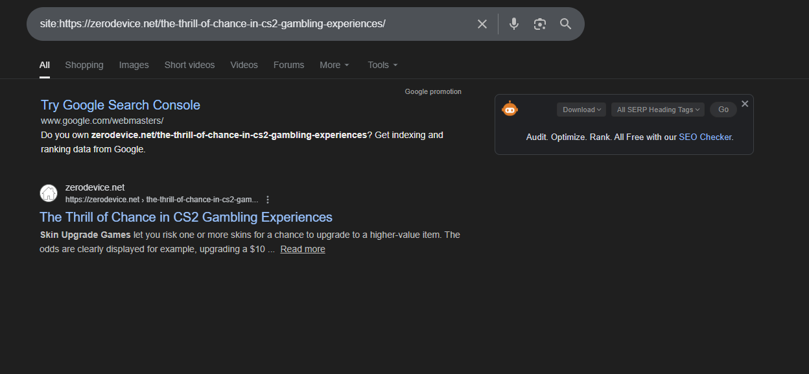Open the Download dropdown in SEO panel
Viewport: 809px width, 374px height.
pyautogui.click(x=581, y=110)
